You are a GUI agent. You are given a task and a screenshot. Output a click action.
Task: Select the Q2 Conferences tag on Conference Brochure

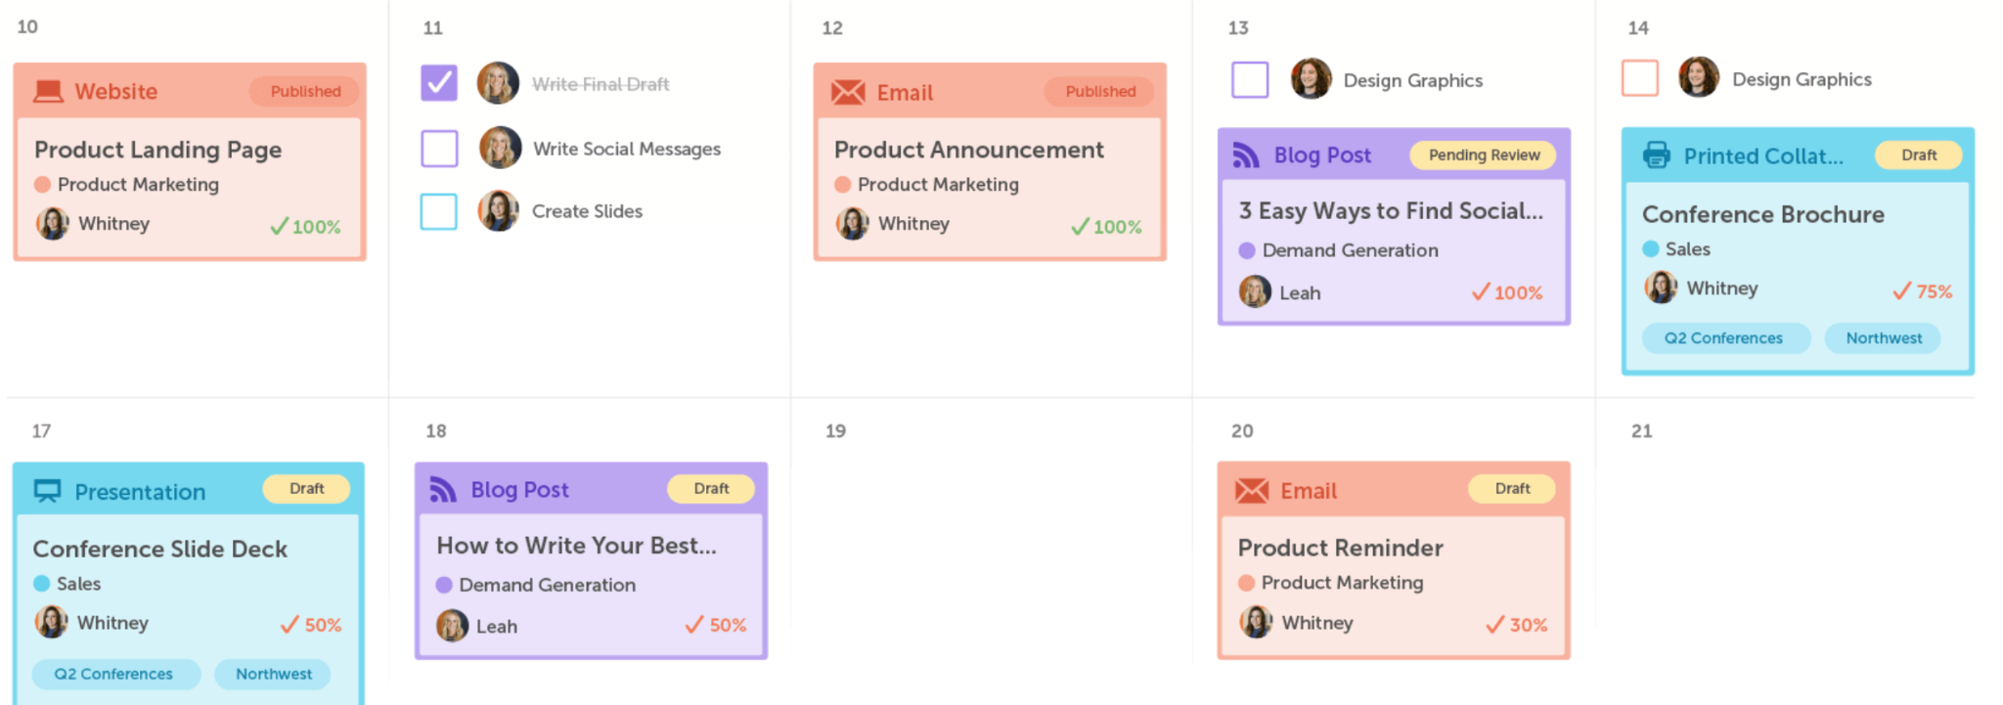(1723, 338)
